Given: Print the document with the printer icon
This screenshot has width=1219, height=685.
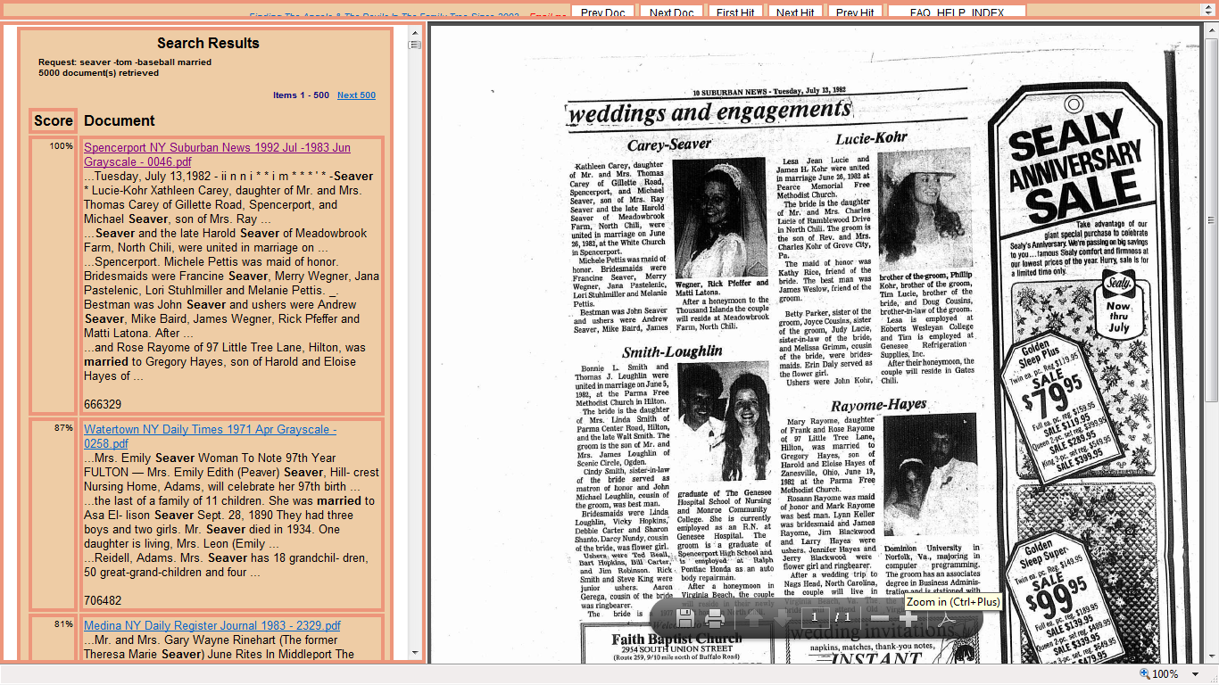Looking at the screenshot, I should (715, 618).
